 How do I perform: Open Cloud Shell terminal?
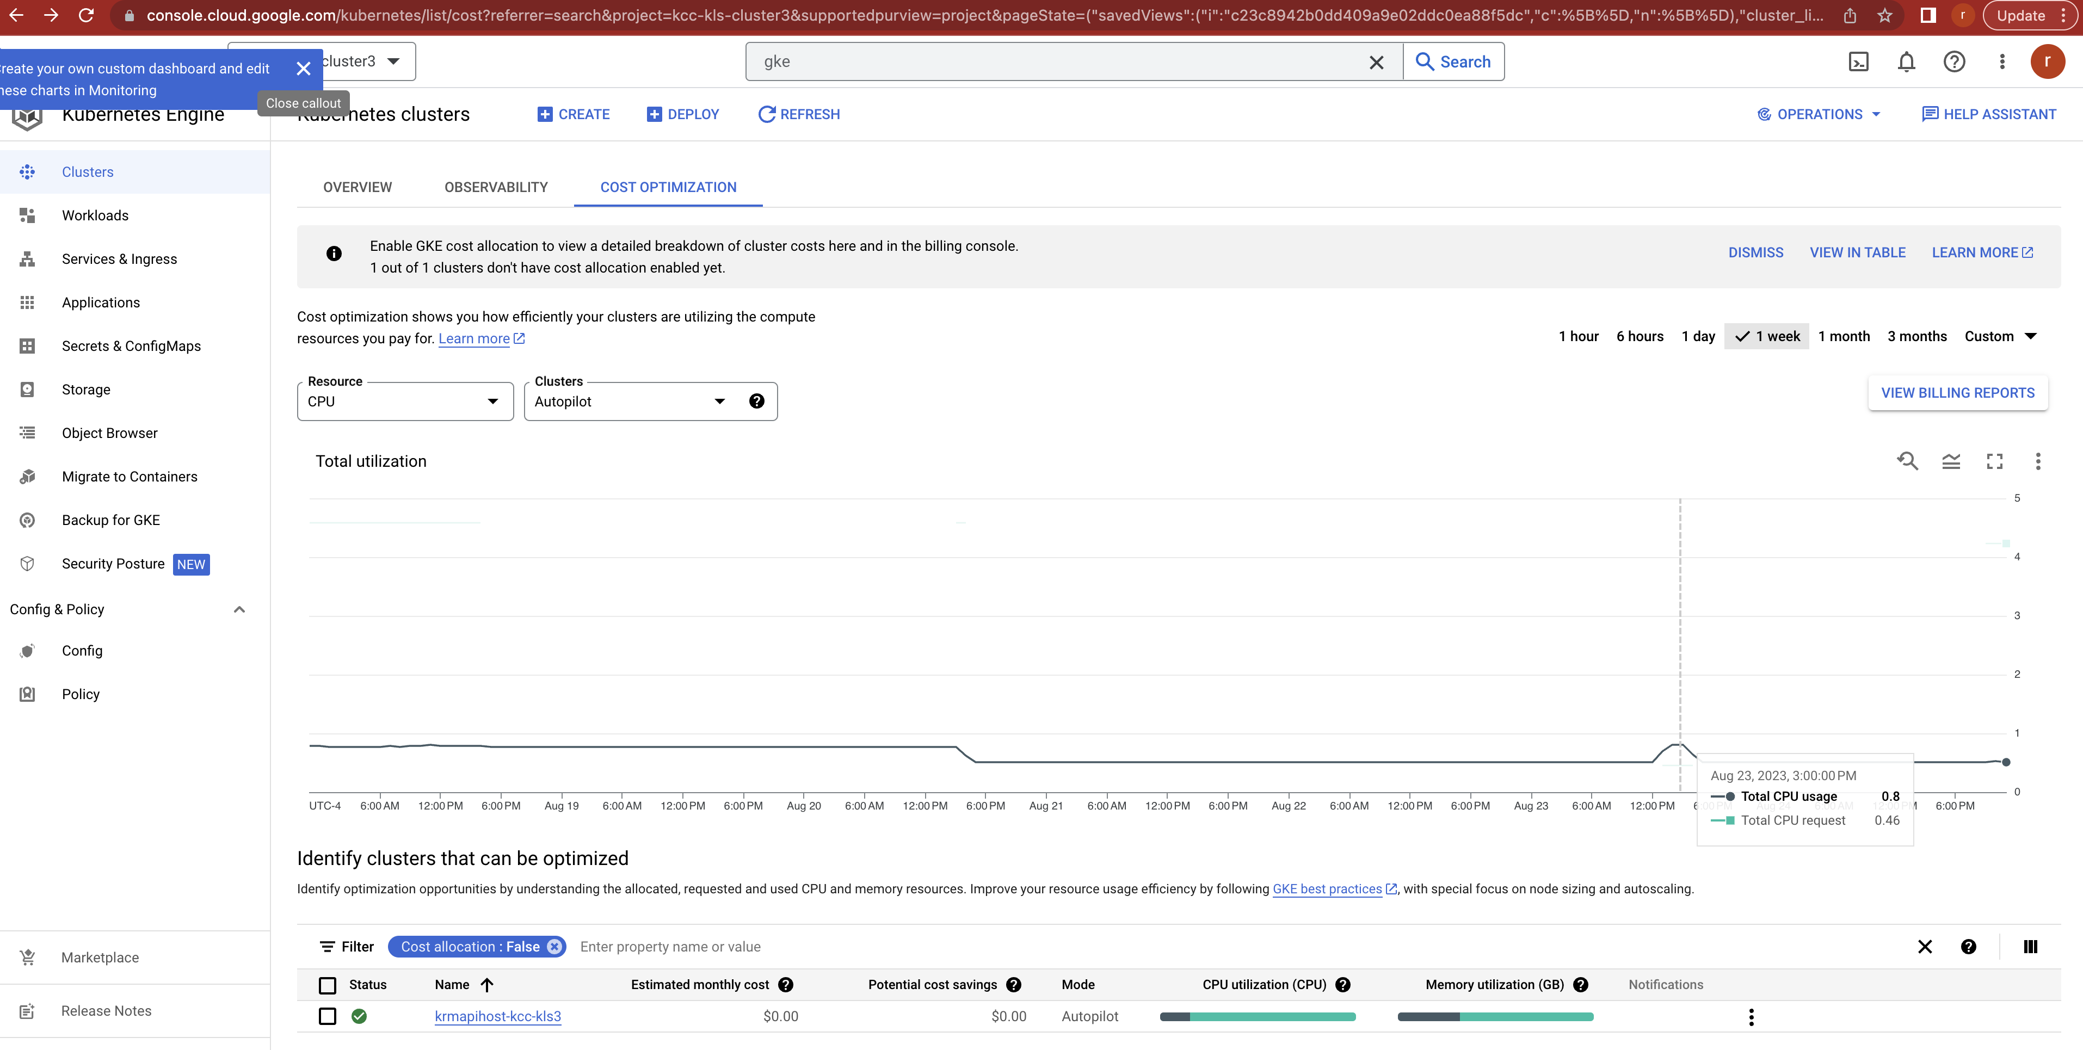pyautogui.click(x=1858, y=61)
